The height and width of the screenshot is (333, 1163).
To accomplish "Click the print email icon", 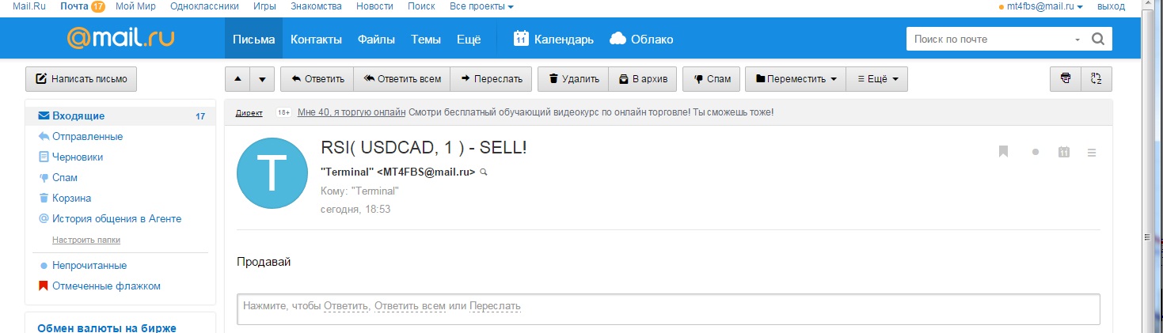I will pyautogui.click(x=1065, y=78).
